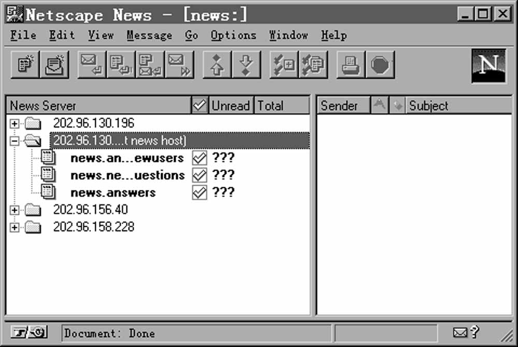This screenshot has width=518, height=347.
Task: Click the Subject column header
Action: click(459, 105)
